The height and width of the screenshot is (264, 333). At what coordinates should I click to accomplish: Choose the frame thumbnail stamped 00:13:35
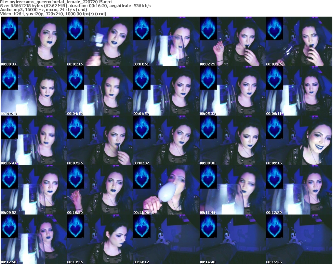pos(100,239)
